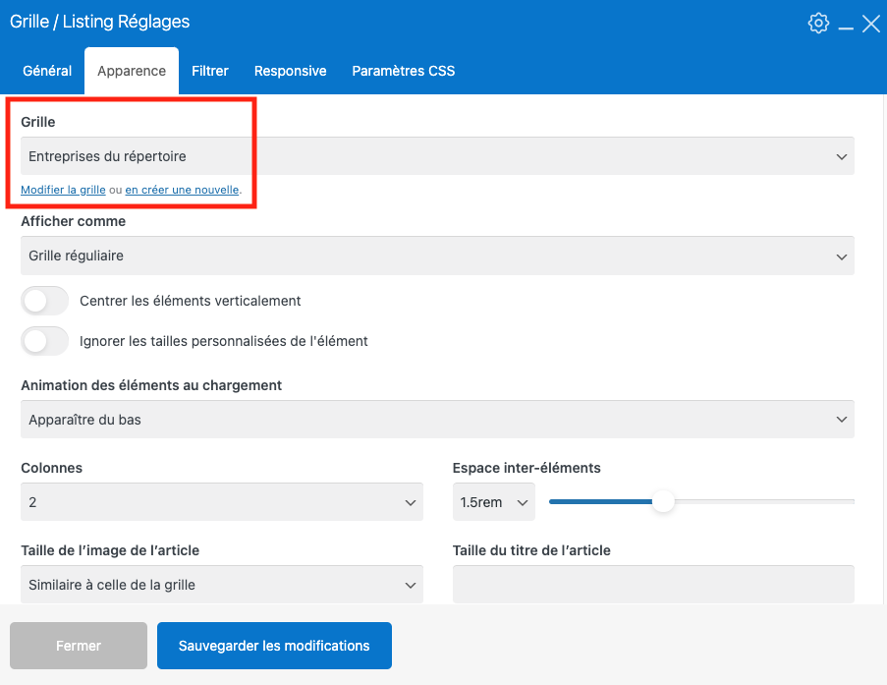This screenshot has width=887, height=685.
Task: Expand the Animation des éléments au chargement dropdown
Action: coord(437,420)
